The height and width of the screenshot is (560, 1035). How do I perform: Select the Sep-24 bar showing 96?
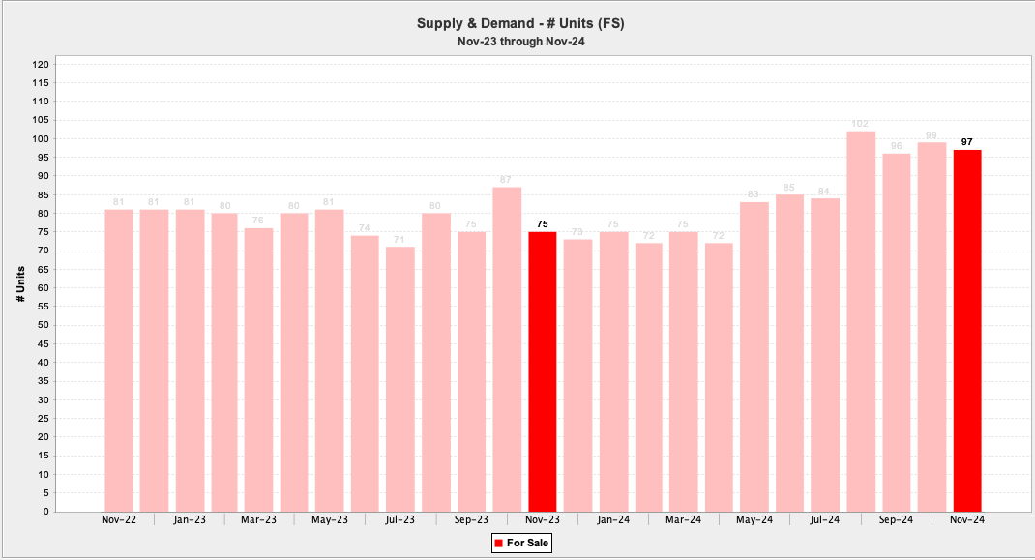coord(897,332)
